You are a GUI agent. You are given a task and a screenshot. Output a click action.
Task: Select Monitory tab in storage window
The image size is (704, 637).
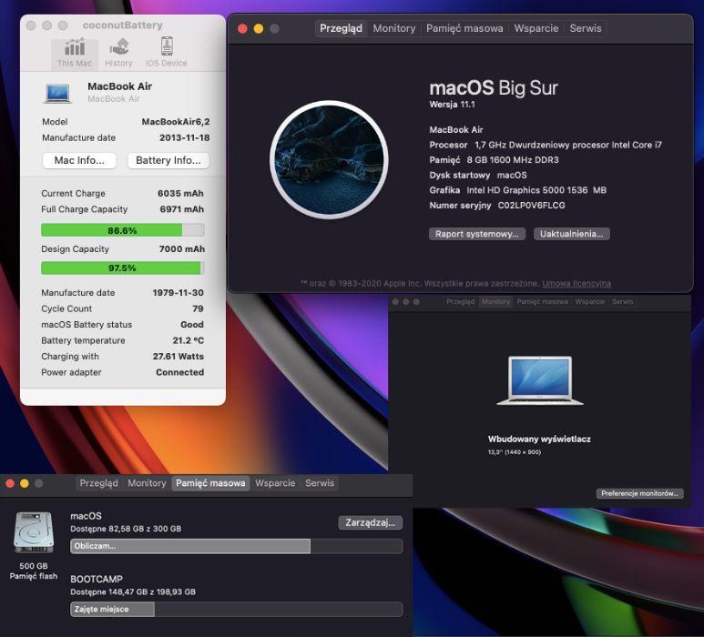pyautogui.click(x=147, y=483)
